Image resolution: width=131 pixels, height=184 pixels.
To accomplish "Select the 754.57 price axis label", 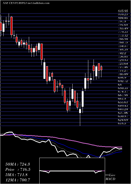I will (x=123, y=46).
